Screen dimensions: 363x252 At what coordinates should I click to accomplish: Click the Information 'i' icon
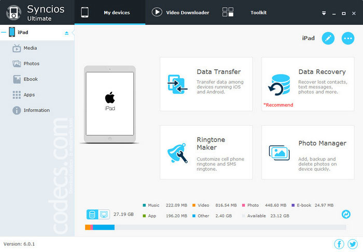click(x=17, y=110)
